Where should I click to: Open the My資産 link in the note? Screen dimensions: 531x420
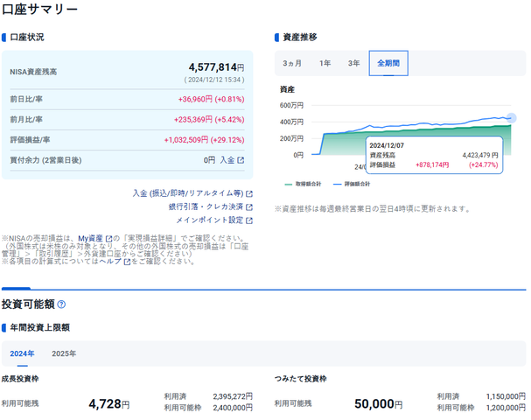[x=90, y=239]
